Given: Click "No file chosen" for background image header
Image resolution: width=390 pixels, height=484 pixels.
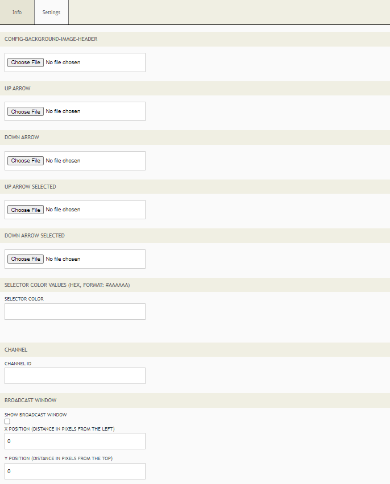Looking at the screenshot, I should pos(63,62).
